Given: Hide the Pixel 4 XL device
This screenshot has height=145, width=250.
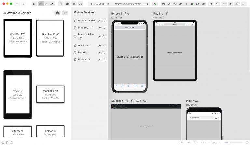Looking at the screenshot, I should (104, 46).
